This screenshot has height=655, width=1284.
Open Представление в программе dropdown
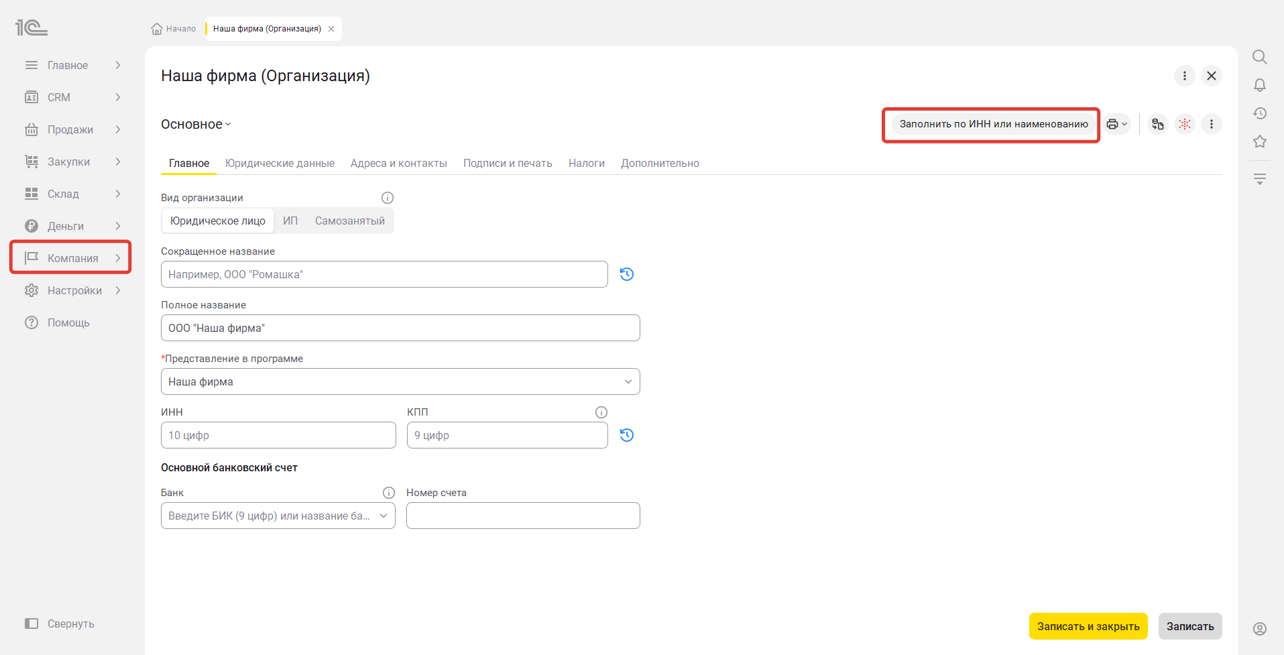pos(400,381)
